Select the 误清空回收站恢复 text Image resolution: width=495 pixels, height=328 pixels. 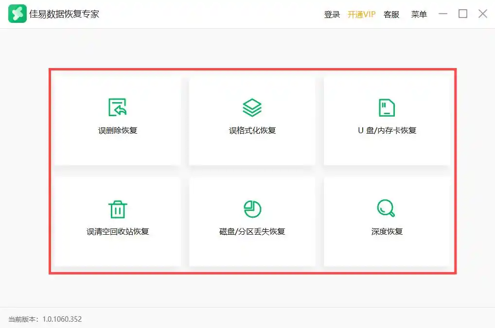click(x=118, y=231)
